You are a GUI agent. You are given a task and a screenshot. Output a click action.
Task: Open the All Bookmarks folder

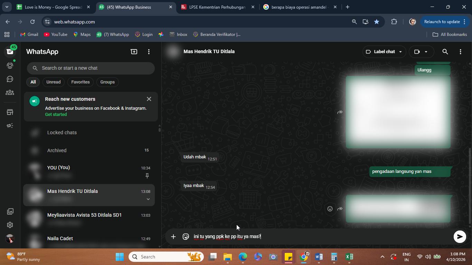pos(450,35)
